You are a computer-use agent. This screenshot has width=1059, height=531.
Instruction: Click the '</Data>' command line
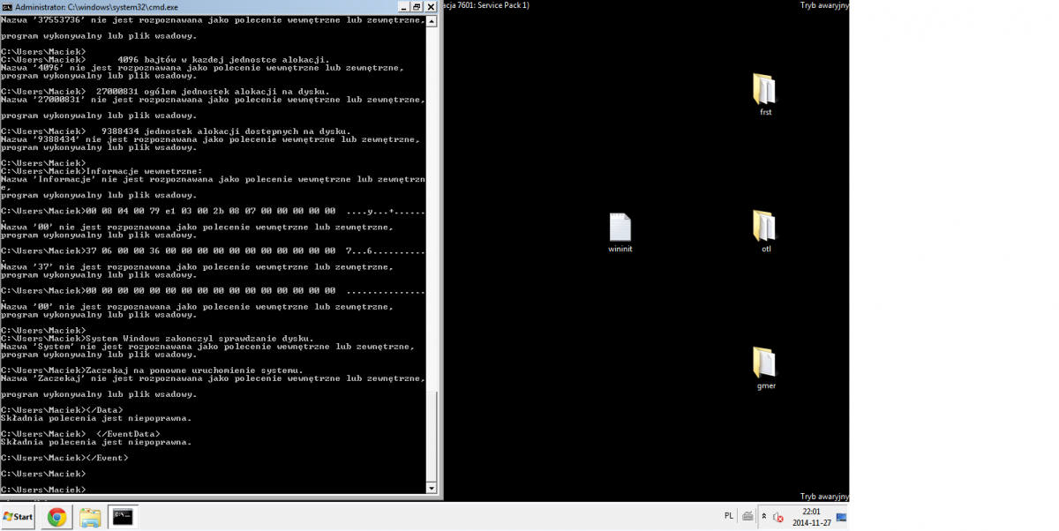(x=62, y=410)
